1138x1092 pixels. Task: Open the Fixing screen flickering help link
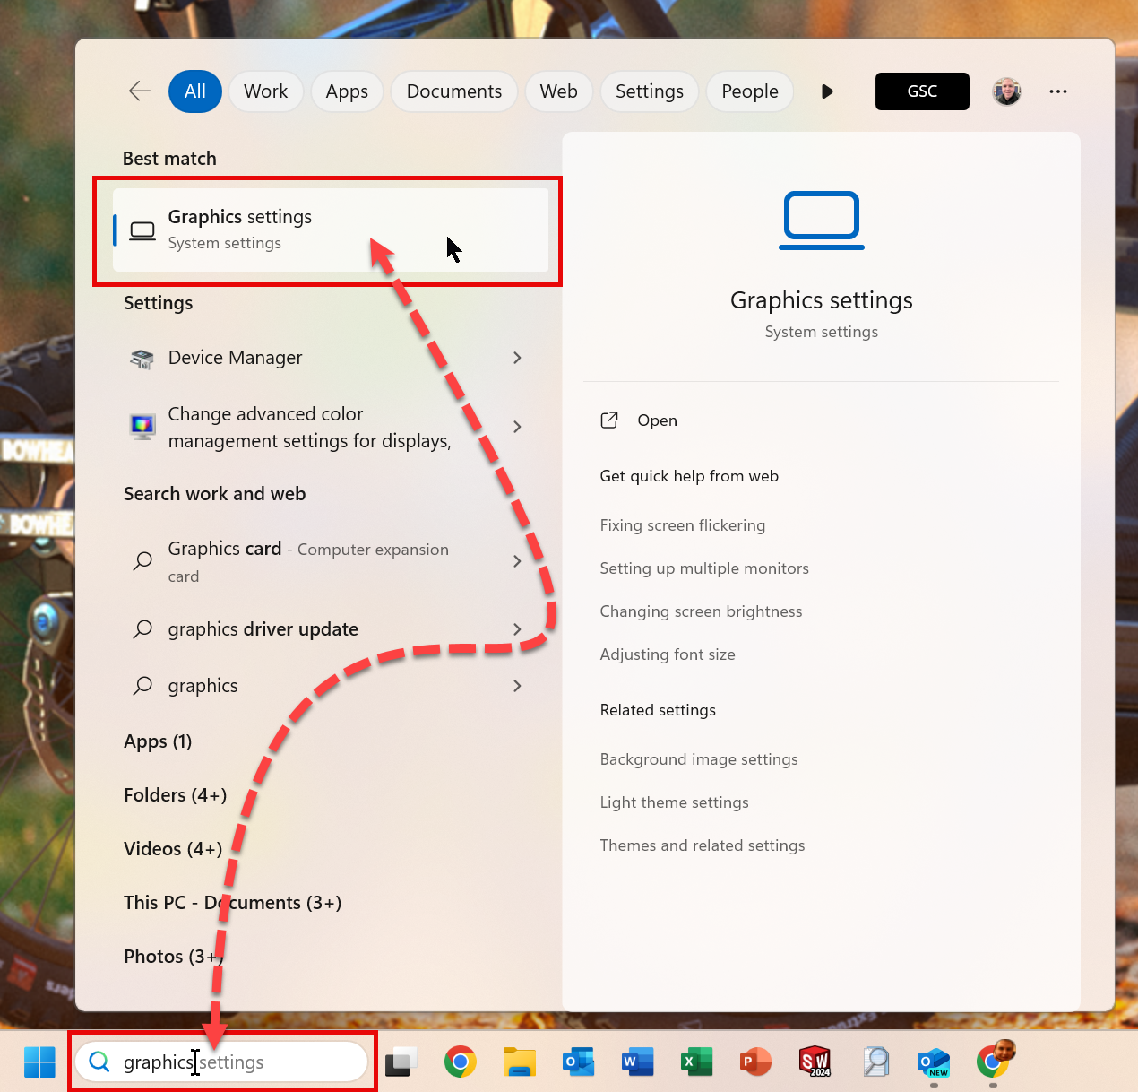click(x=683, y=525)
